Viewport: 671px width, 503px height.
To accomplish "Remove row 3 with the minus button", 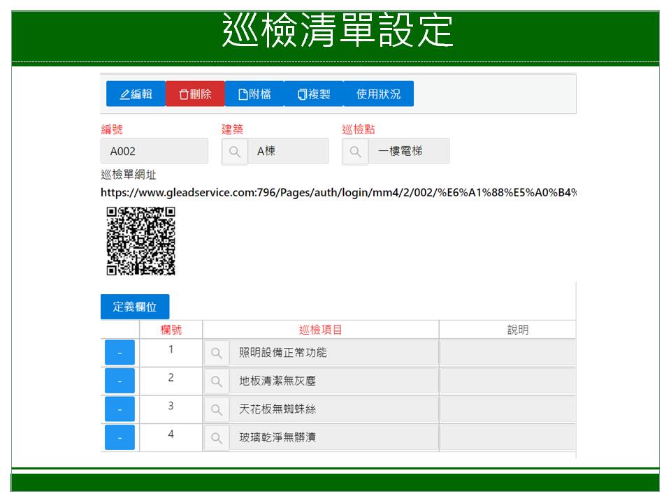I will [120, 409].
